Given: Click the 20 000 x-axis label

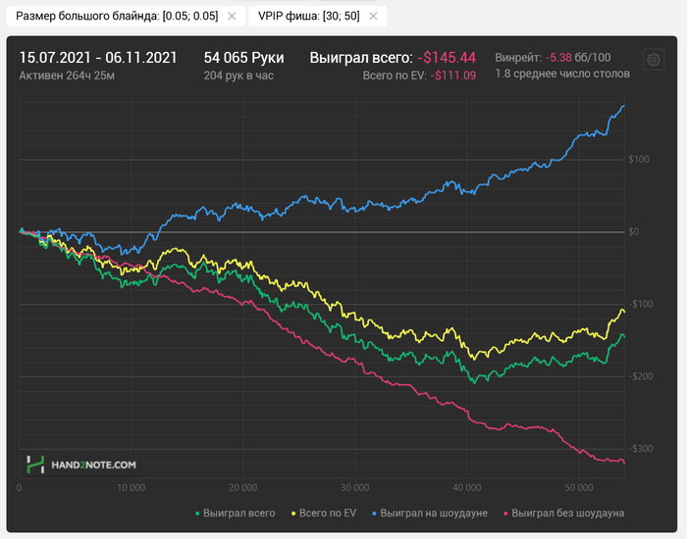Looking at the screenshot, I should point(242,487).
